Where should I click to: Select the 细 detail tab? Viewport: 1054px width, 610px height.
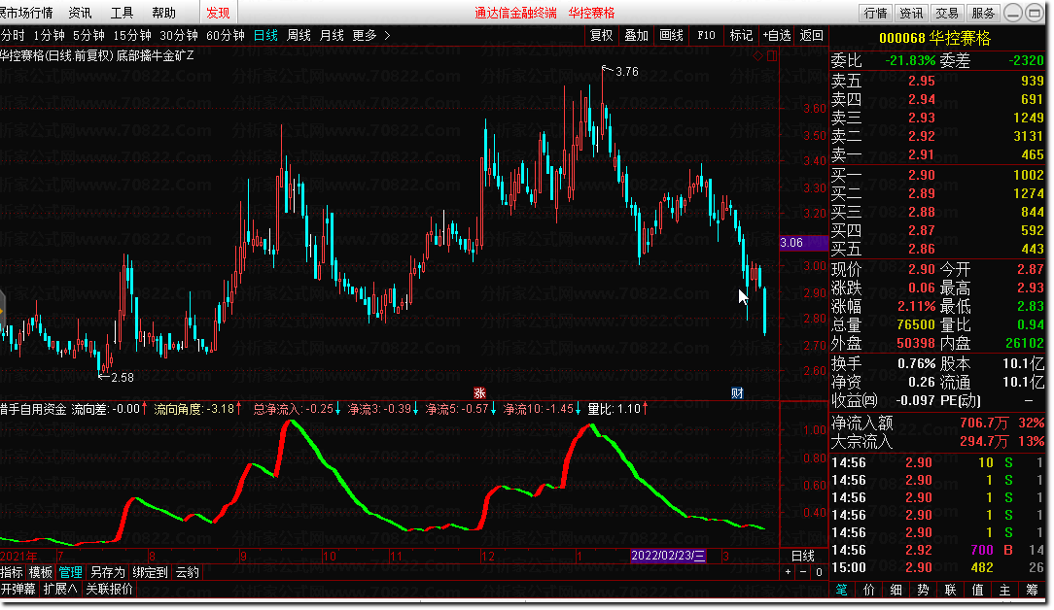coord(896,590)
